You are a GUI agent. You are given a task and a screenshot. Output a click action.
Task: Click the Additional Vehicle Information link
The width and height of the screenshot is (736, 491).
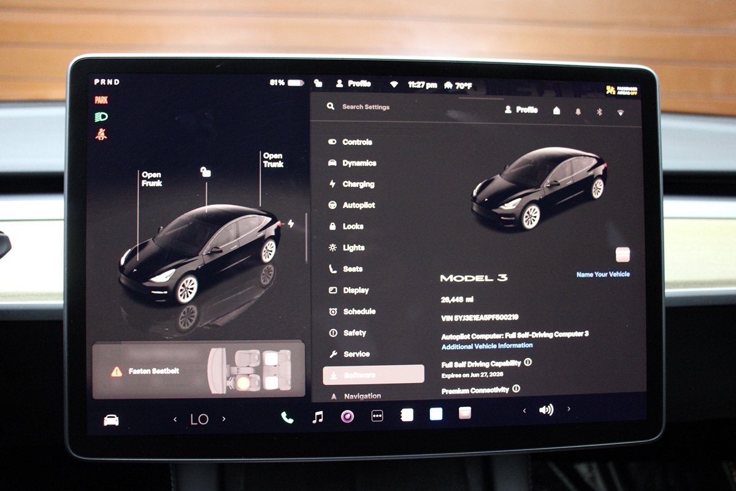[x=487, y=346]
